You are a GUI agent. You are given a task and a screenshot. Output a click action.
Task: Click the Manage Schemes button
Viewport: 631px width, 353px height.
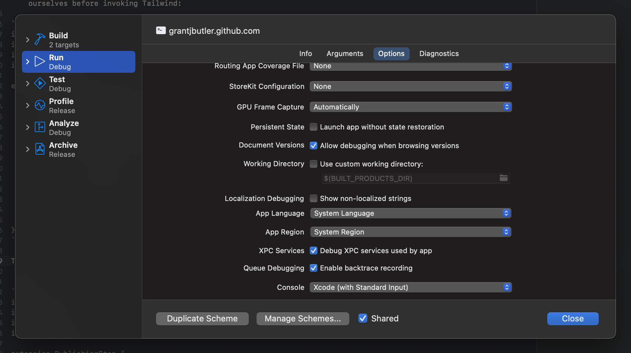click(303, 318)
